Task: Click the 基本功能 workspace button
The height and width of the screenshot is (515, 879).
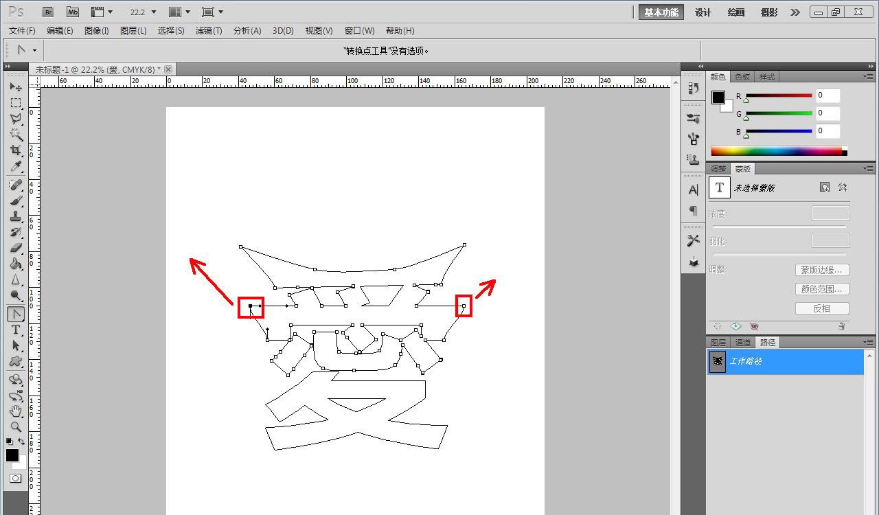Action: (x=661, y=12)
